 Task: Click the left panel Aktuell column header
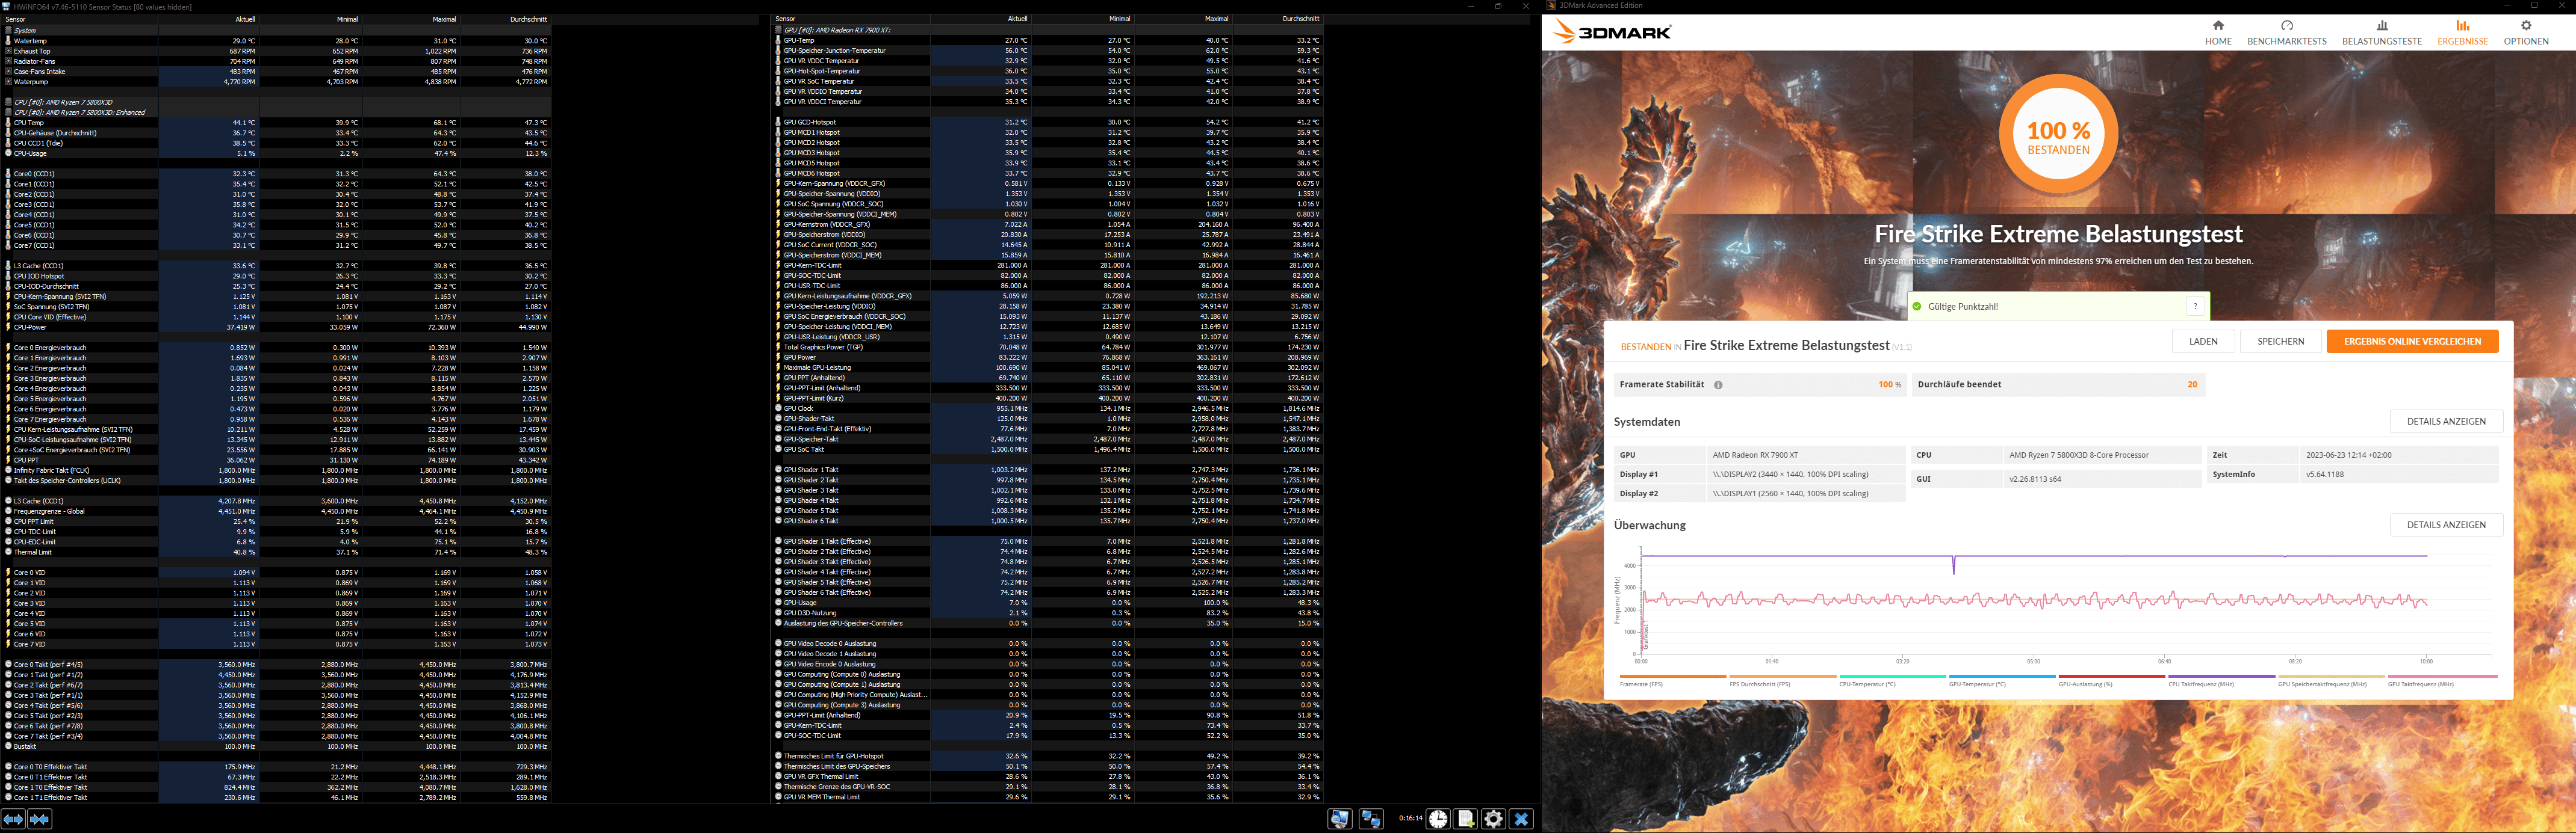pyautogui.click(x=208, y=19)
